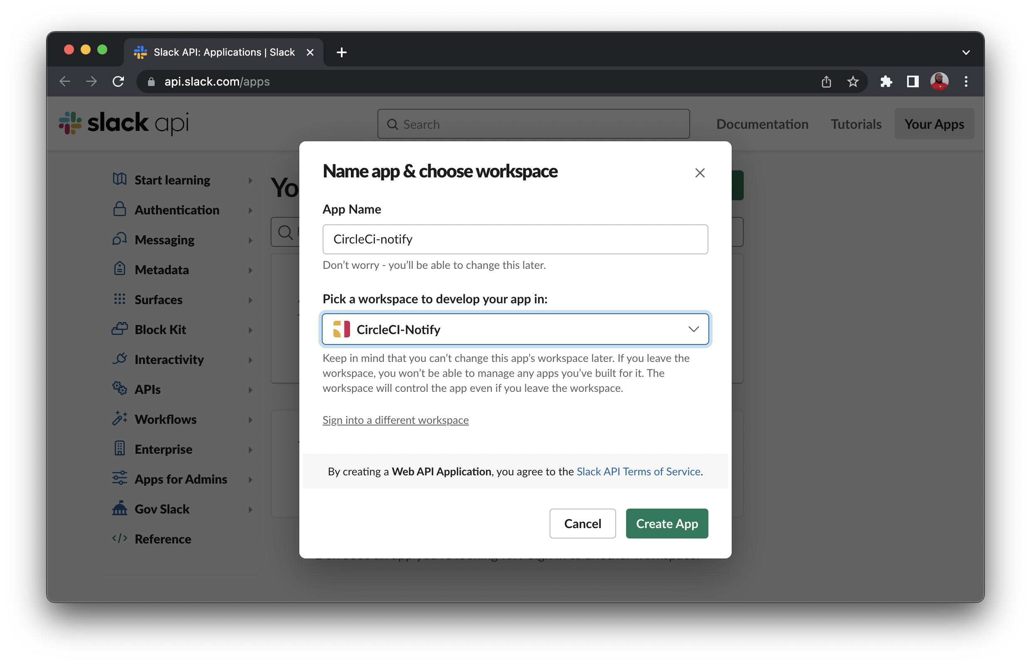1031x664 pixels.
Task: Open the CircleCI-Notify workspace dropdown
Action: click(515, 330)
